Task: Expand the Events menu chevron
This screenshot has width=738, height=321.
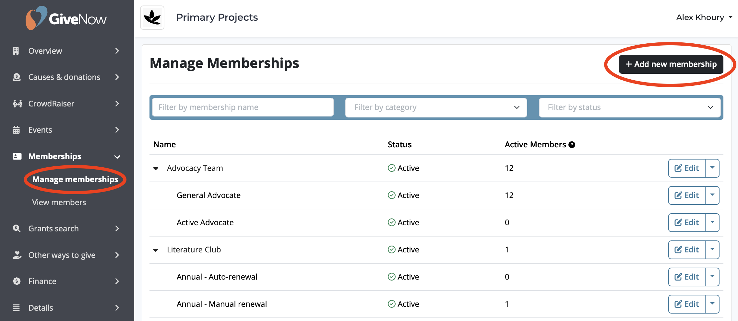Action: point(117,130)
